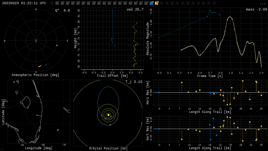The width and height of the screenshot is (268, 151).
Task: Click the mass -2.09 readout
Action: pyautogui.click(x=256, y=9)
